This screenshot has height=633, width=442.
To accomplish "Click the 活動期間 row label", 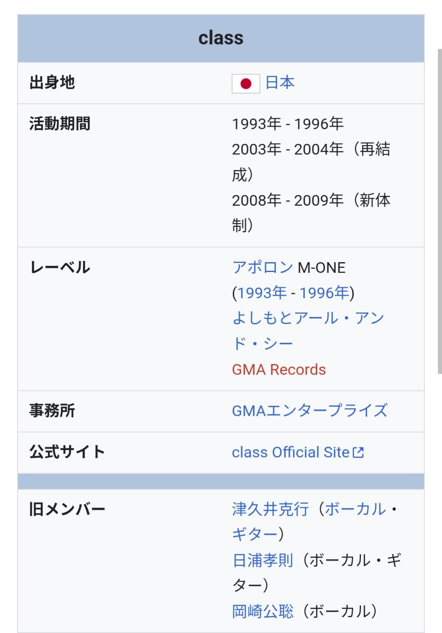I will click(60, 124).
